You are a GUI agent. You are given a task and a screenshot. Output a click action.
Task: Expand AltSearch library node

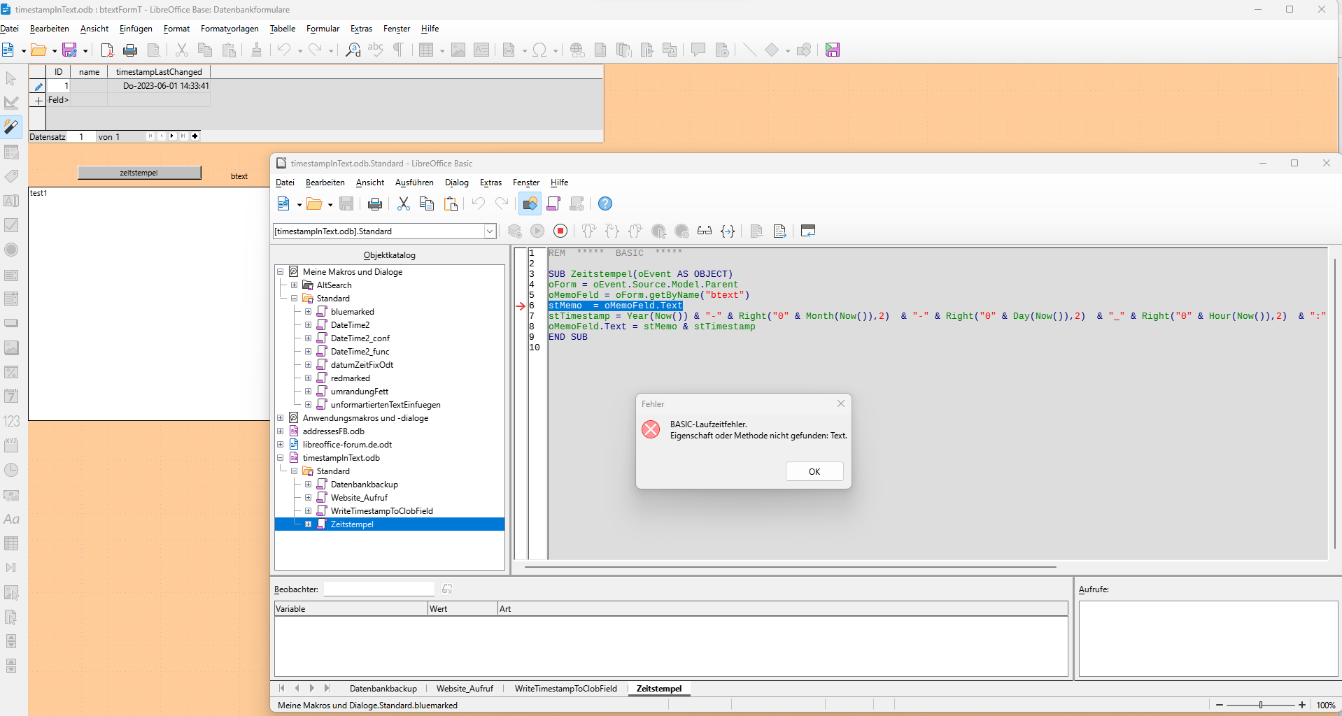(x=295, y=285)
